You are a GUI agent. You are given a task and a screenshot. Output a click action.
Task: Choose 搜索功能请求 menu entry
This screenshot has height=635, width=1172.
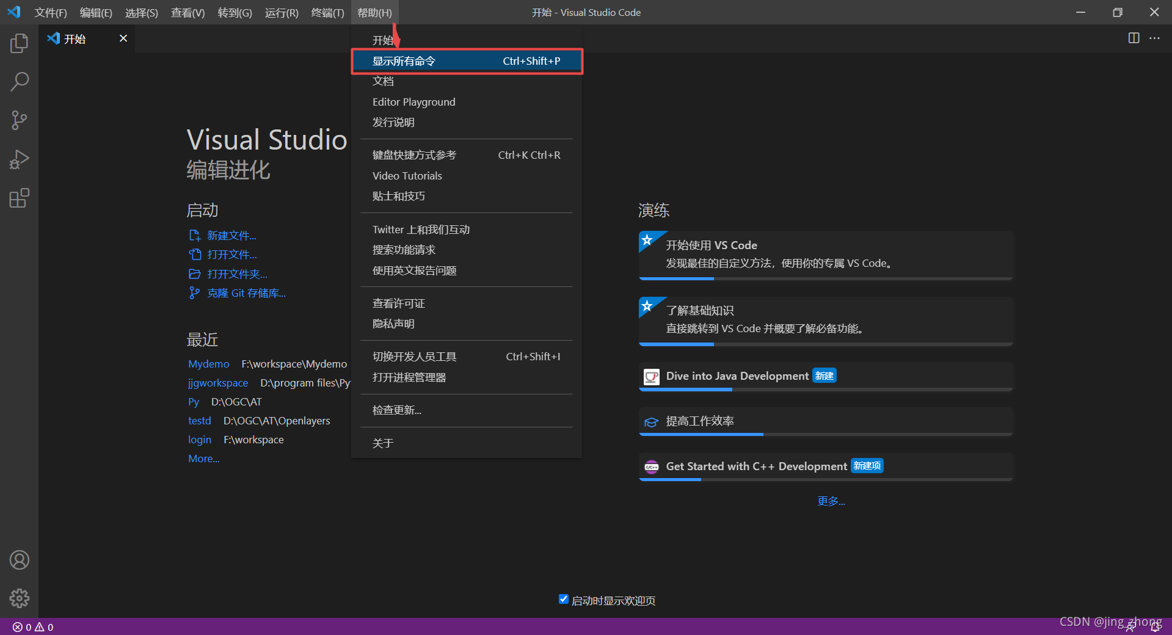click(467, 250)
